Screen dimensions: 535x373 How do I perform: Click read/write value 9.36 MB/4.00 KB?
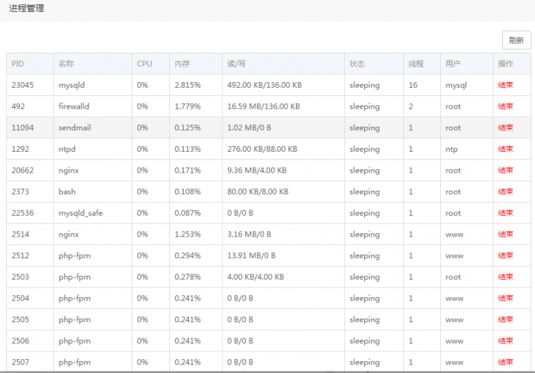point(257,170)
